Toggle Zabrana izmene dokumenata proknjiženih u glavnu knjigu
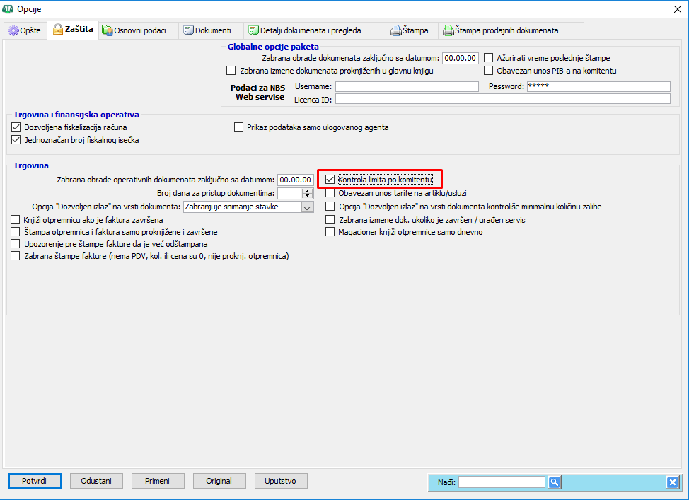This screenshot has height=500, width=689. coord(231,71)
